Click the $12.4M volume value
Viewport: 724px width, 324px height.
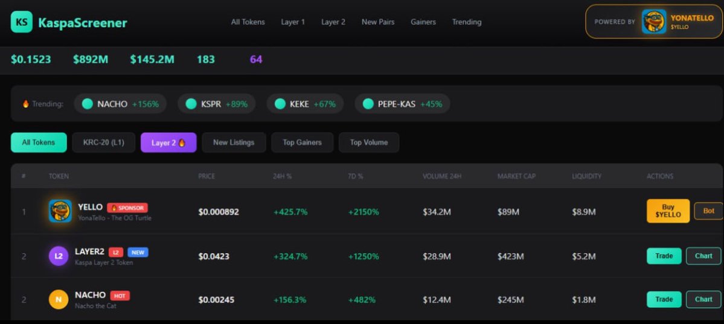pyautogui.click(x=437, y=300)
